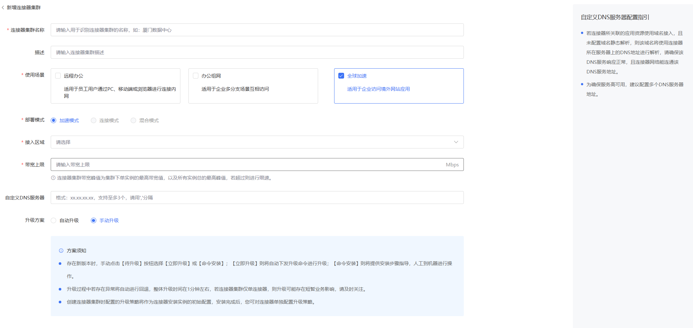Click the back arrow beside 新增连接器集群
Screen dimensions: 693x328
tap(3, 7)
